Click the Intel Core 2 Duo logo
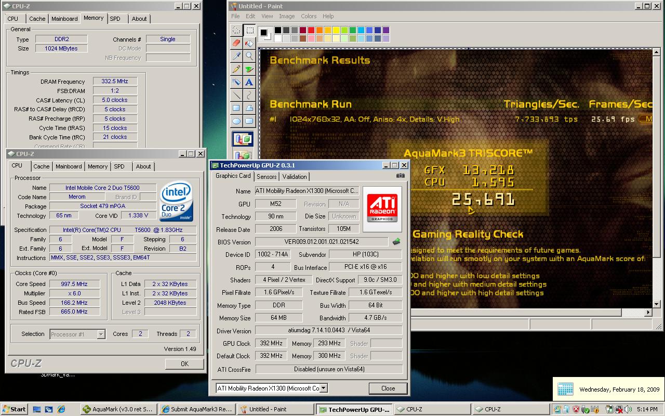The width and height of the screenshot is (665, 416). [177, 201]
